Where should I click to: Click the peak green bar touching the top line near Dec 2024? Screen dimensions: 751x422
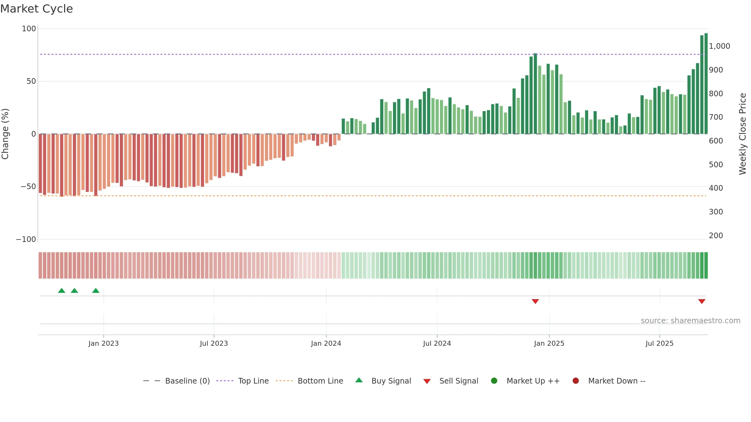pos(535,93)
